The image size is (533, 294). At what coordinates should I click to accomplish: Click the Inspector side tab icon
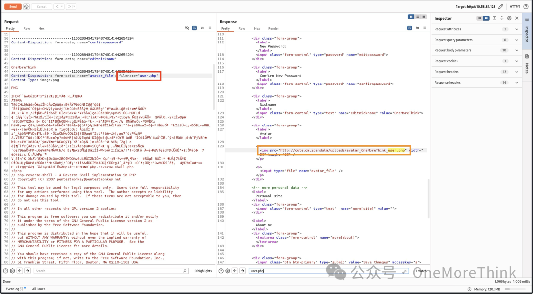pyautogui.click(x=527, y=20)
